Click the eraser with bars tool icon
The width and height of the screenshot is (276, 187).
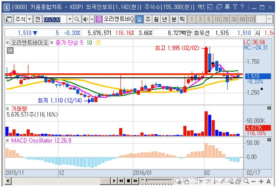click(x=231, y=181)
